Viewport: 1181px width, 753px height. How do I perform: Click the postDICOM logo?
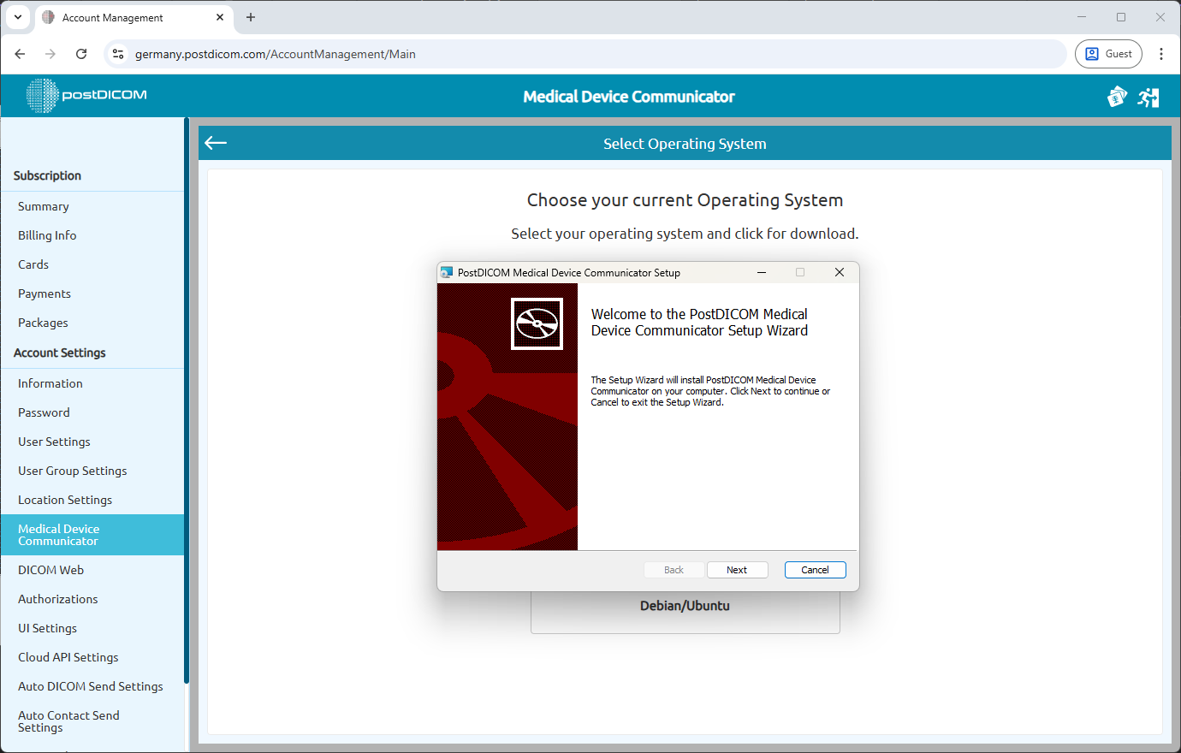[x=86, y=95]
